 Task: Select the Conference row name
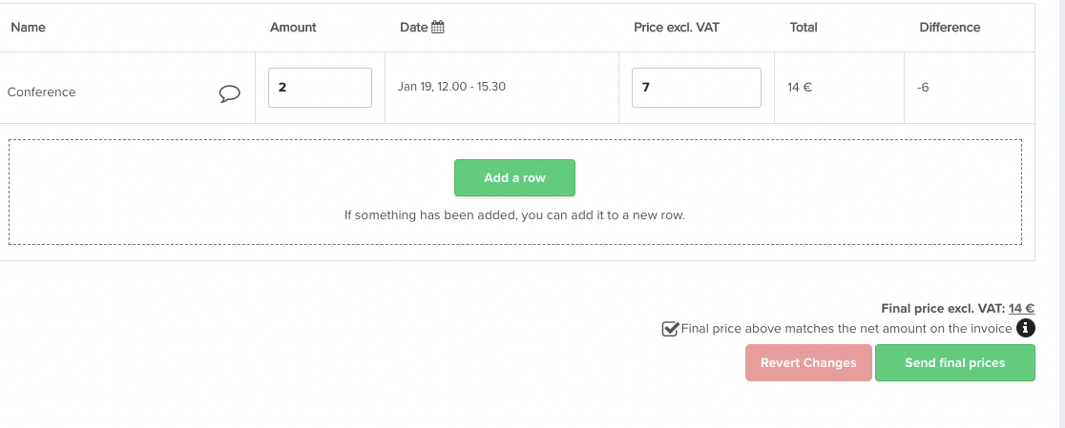tap(41, 92)
